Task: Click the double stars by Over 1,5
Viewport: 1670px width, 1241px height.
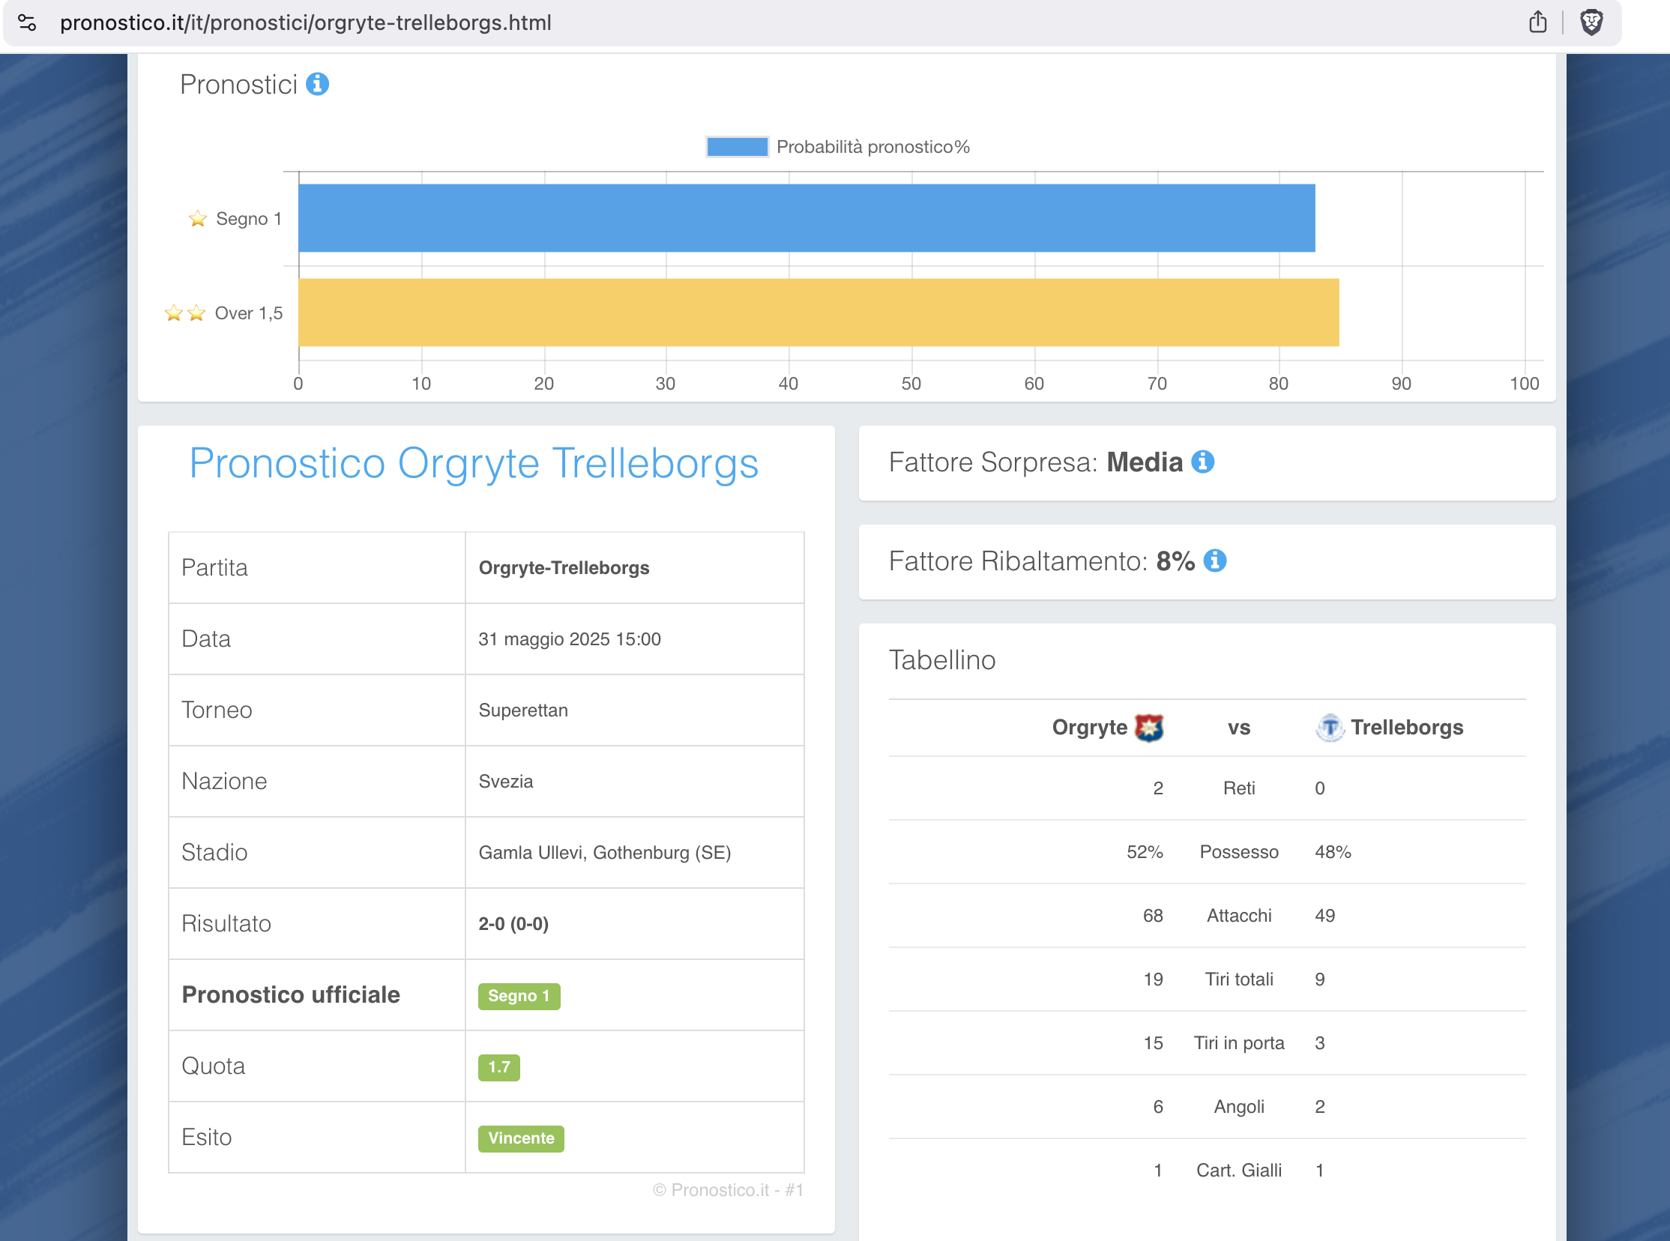Action: pos(185,313)
